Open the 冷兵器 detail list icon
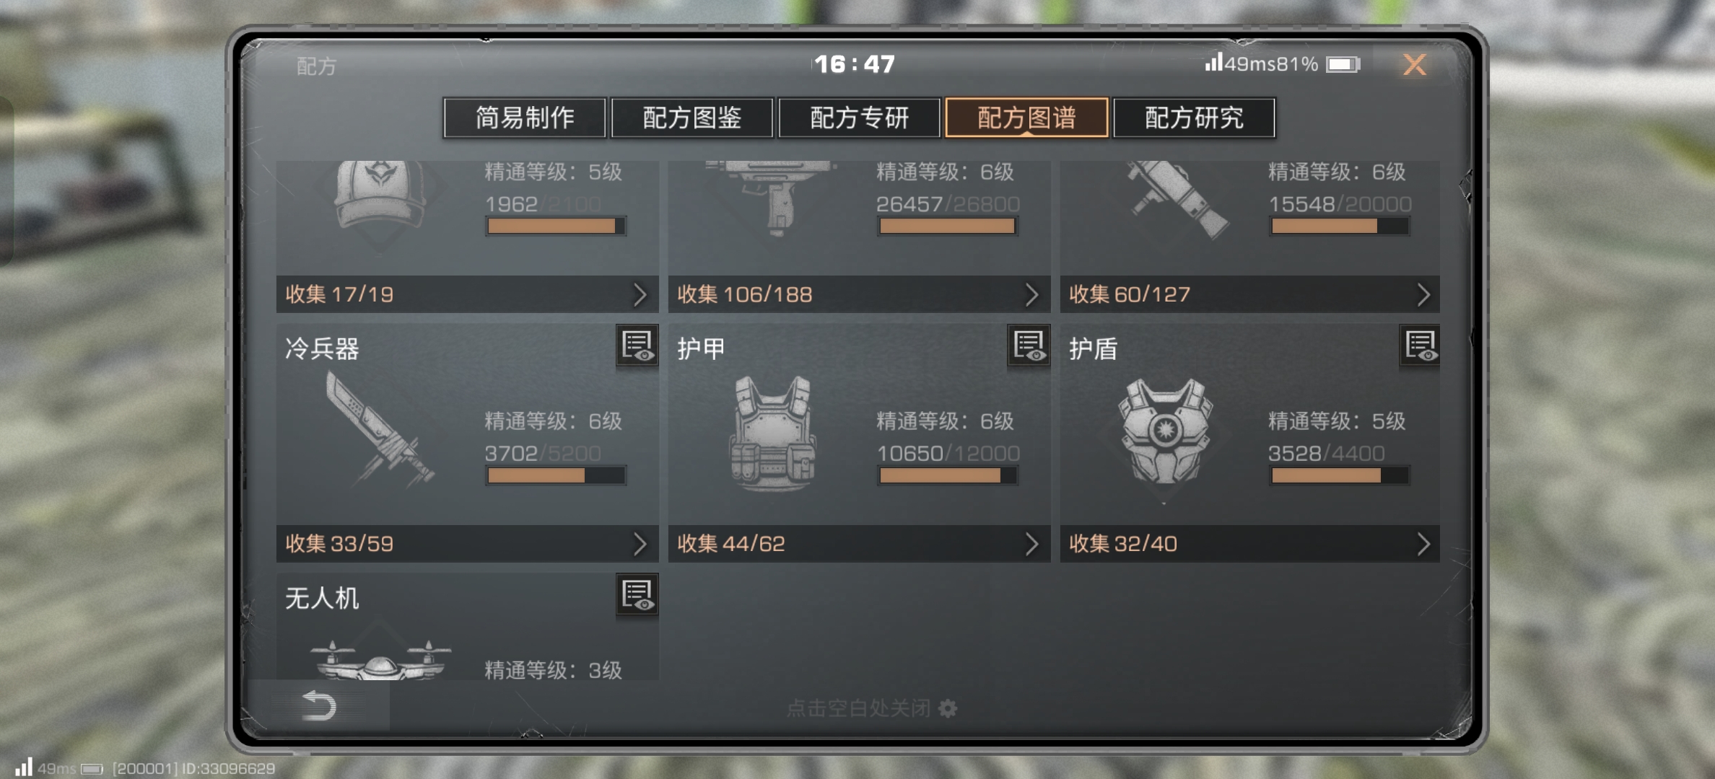Viewport: 1715px width, 779px height. [637, 346]
